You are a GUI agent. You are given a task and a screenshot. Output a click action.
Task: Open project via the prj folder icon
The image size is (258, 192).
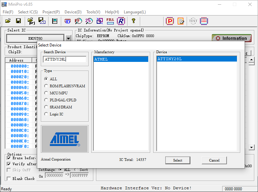click(31, 21)
